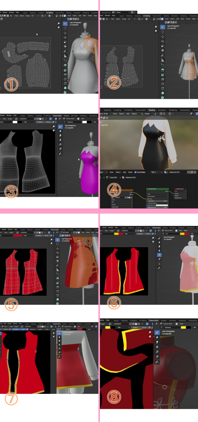Image resolution: width=198 pixels, height=422 pixels.
Task: Choose the Draw brush tool in screenshot 3
Action: pos(60,126)
